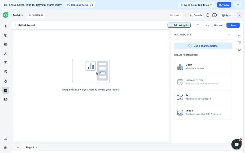245x153 pixels.
Task: Open the theme palette icon on right rail
Action: [x=239, y=50]
